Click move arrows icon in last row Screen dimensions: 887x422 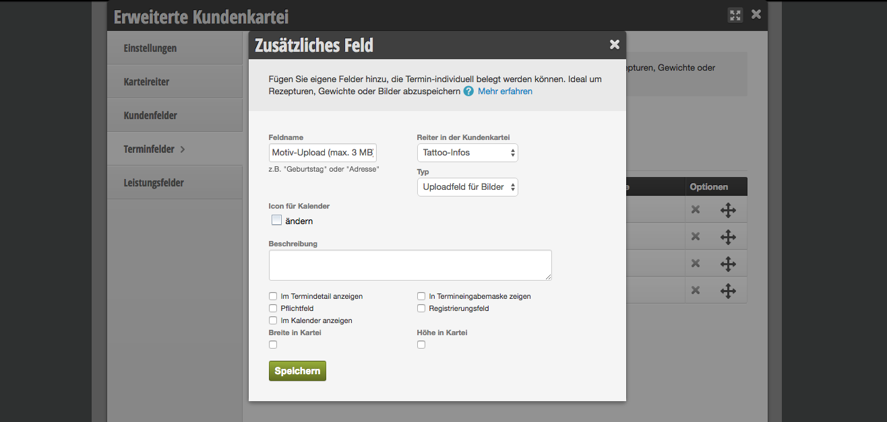(728, 290)
